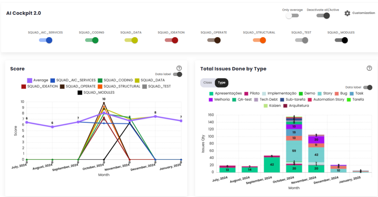Disable the SQUAD_AIC_SERVICES toggle
Image resolution: width=378 pixels, height=197 pixels.
click(x=45, y=40)
